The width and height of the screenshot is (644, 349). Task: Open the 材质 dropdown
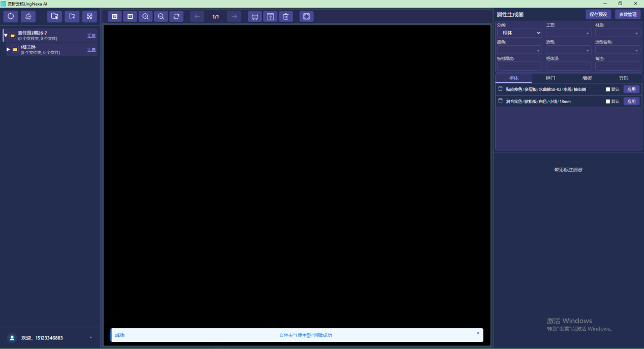click(618, 33)
